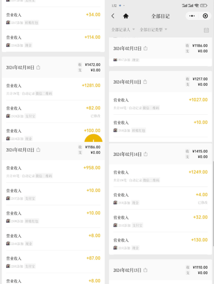Click the right-side vertical scrollbar
Screen dimensions: 214x284
213,203
